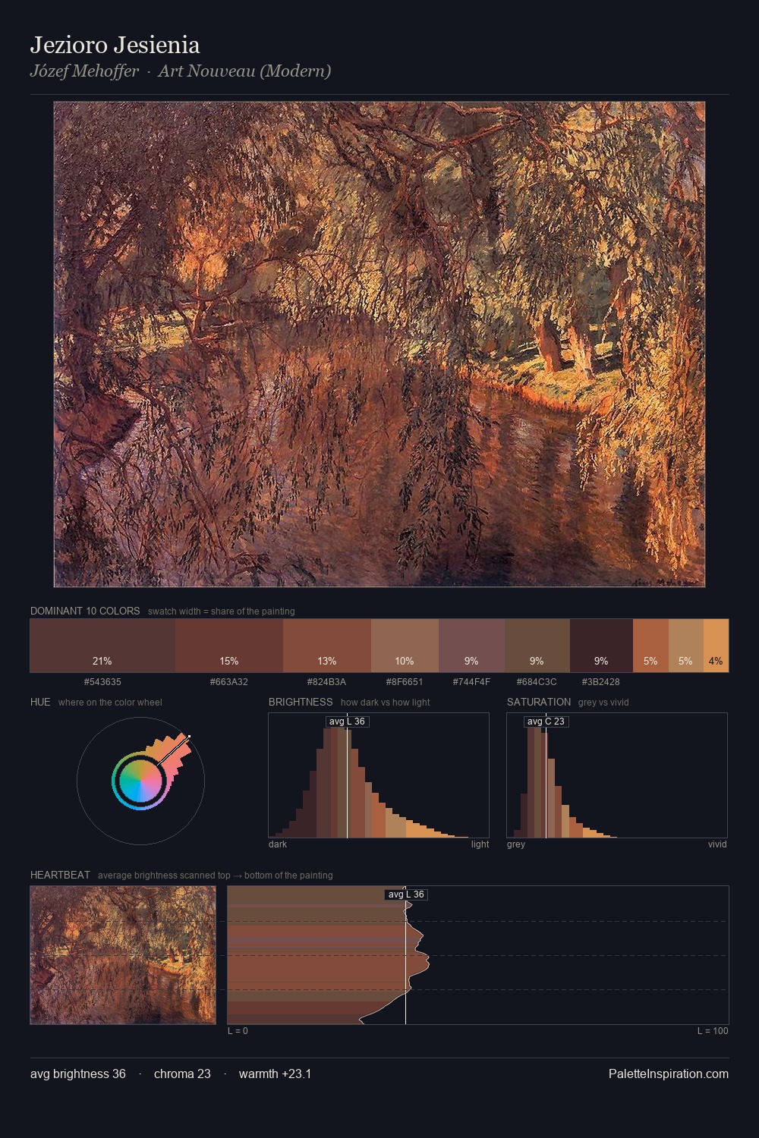759x1138 pixels.
Task: Click the dark 9% swatch #3B2428
Action: tap(601, 646)
